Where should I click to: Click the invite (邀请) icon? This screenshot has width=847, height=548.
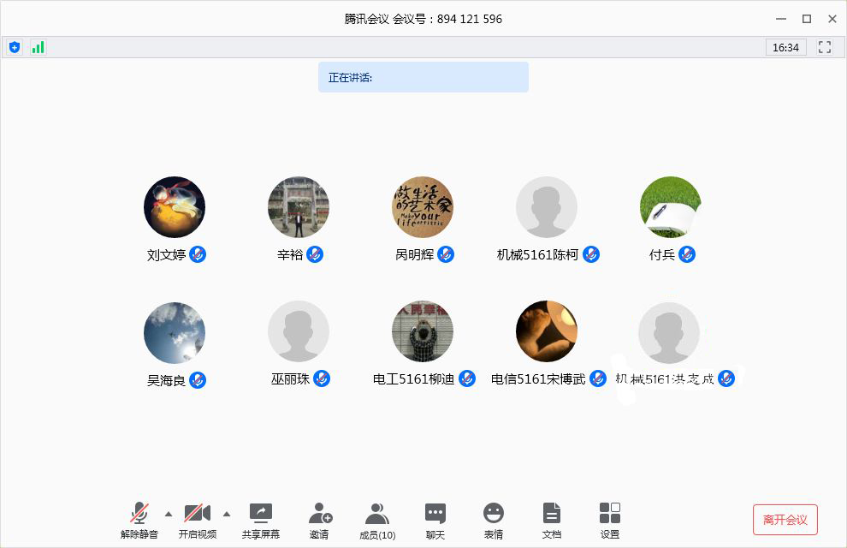319,520
